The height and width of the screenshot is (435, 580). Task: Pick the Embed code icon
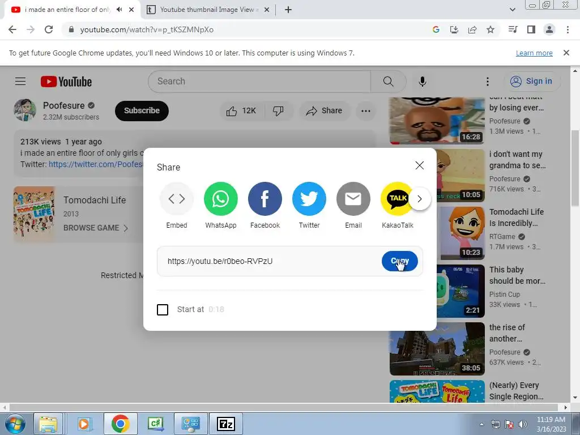(177, 199)
